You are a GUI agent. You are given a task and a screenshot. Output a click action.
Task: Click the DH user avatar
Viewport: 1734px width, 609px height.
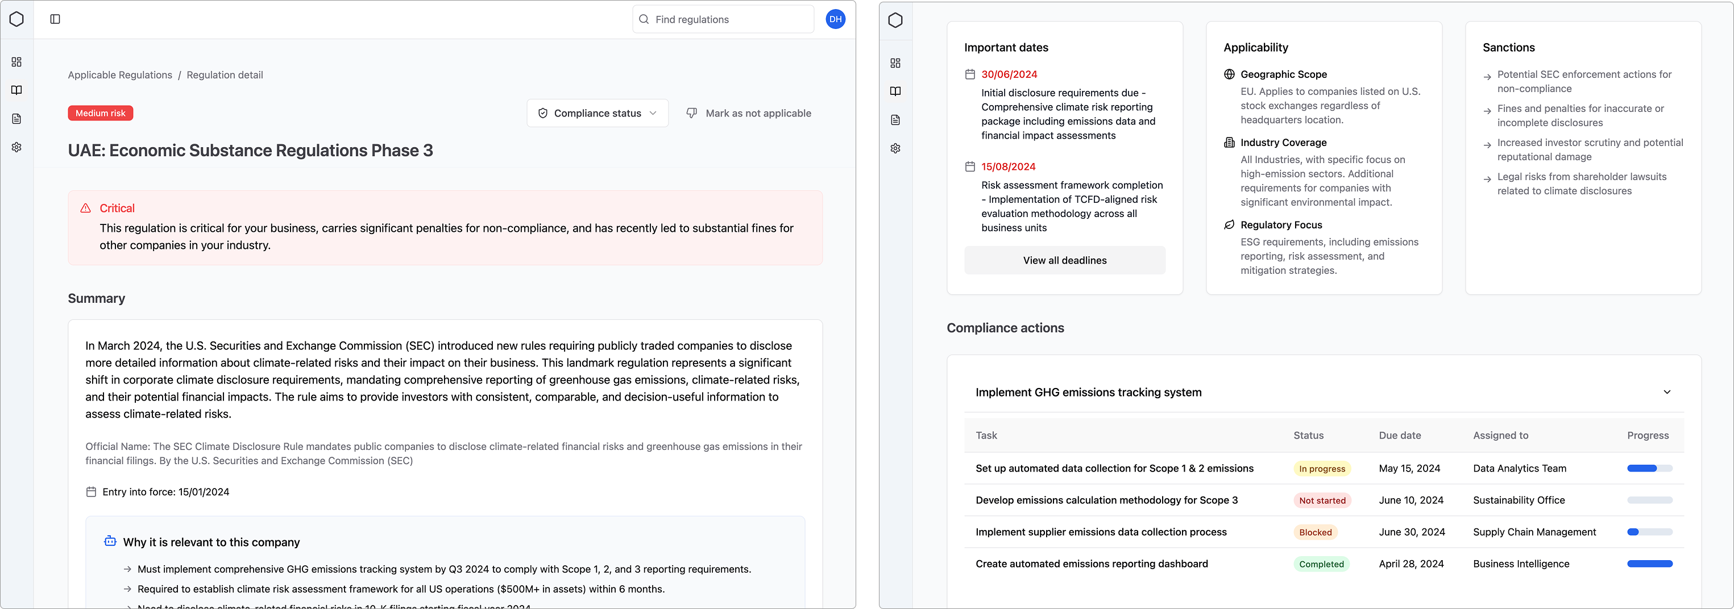[x=835, y=19]
